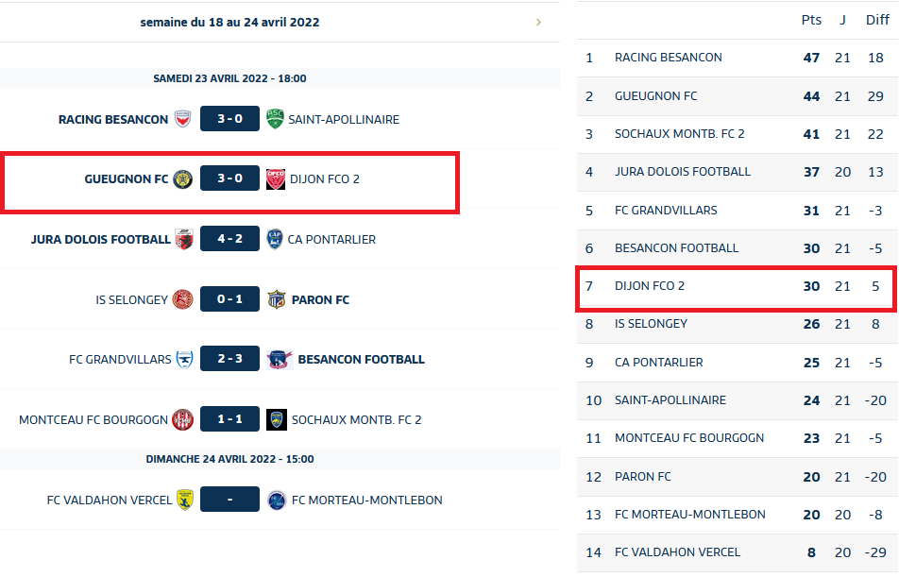Click the Diff column header
The height and width of the screenshot is (577, 899).
point(877,20)
